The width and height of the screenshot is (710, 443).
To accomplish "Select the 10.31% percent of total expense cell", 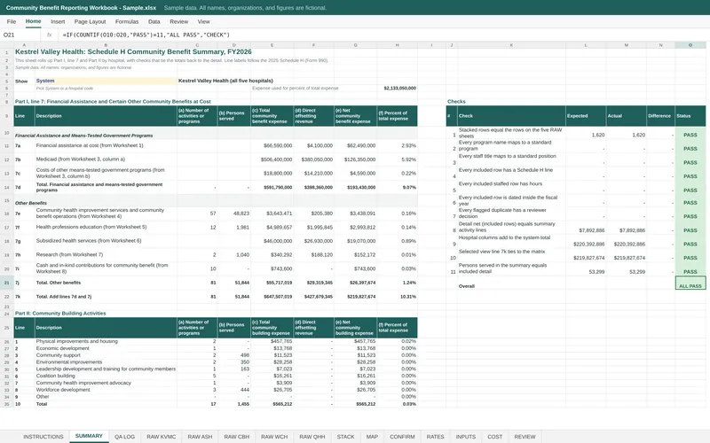I will [x=397, y=297].
